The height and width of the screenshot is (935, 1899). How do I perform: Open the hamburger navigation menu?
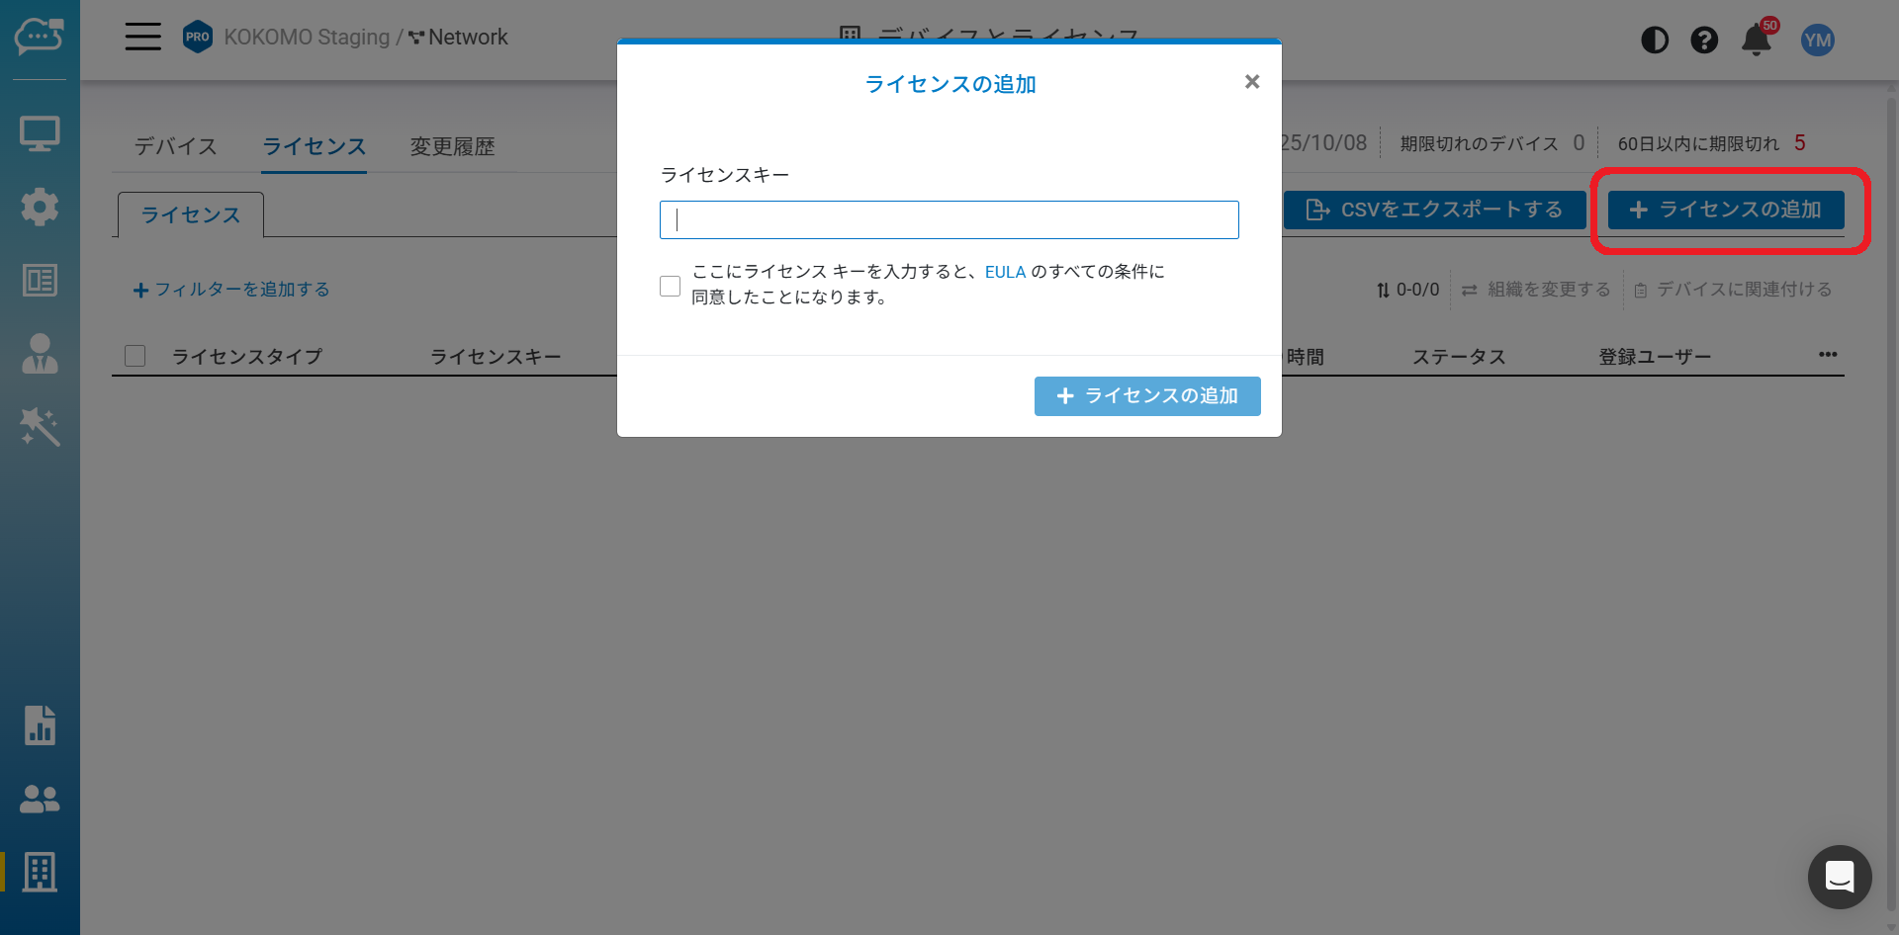(x=142, y=38)
